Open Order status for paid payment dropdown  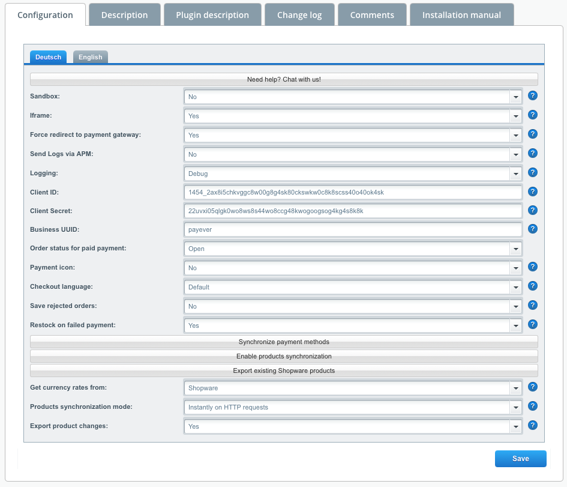tap(515, 249)
